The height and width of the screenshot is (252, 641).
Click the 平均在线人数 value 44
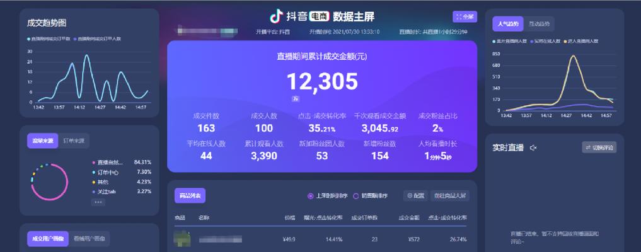tap(206, 156)
